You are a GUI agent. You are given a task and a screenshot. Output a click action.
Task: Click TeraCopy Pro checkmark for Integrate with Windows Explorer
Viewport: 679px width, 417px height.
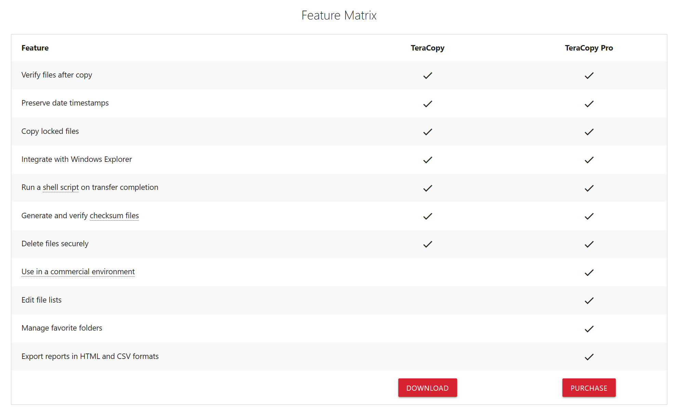tap(589, 160)
